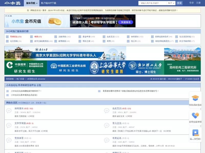Open 休闲灌水 forum board
205x153 pixels.
19,108
